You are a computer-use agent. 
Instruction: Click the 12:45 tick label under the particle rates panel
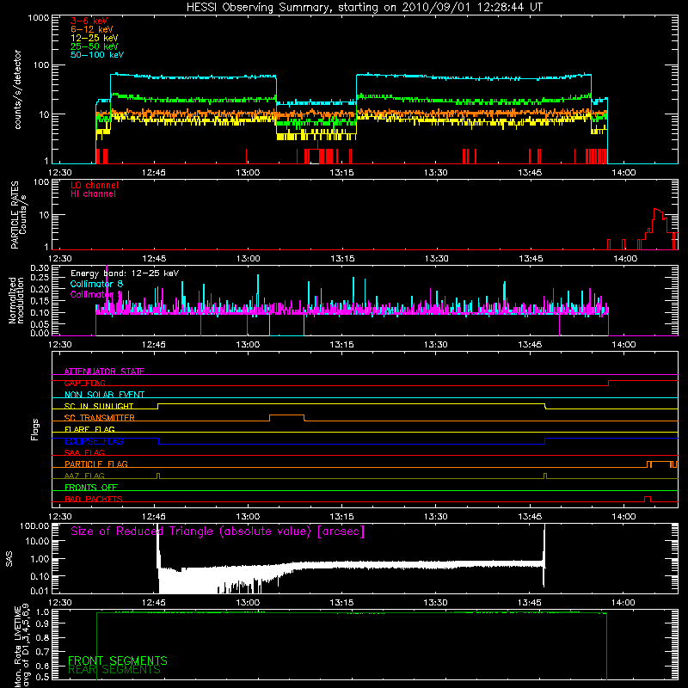pyautogui.click(x=154, y=259)
